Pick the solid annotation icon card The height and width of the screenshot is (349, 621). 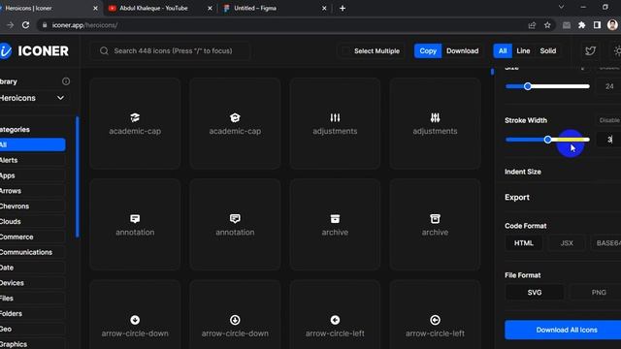click(x=135, y=225)
